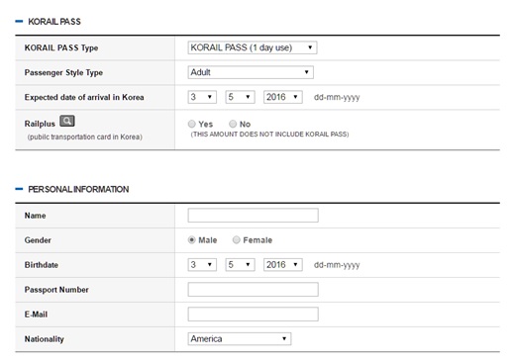Open Passenger Style Type dropdown showing Adult
Screen dimensions: 514x363
(251, 72)
